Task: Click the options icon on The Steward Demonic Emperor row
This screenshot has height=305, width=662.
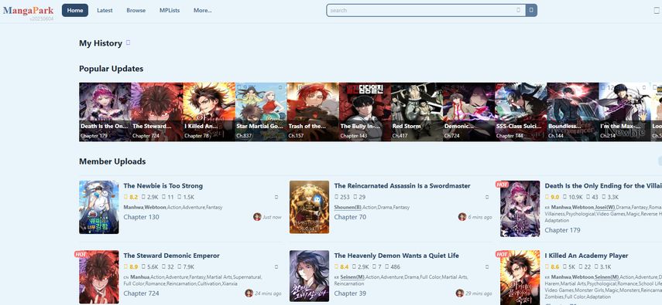Action: [276, 266]
